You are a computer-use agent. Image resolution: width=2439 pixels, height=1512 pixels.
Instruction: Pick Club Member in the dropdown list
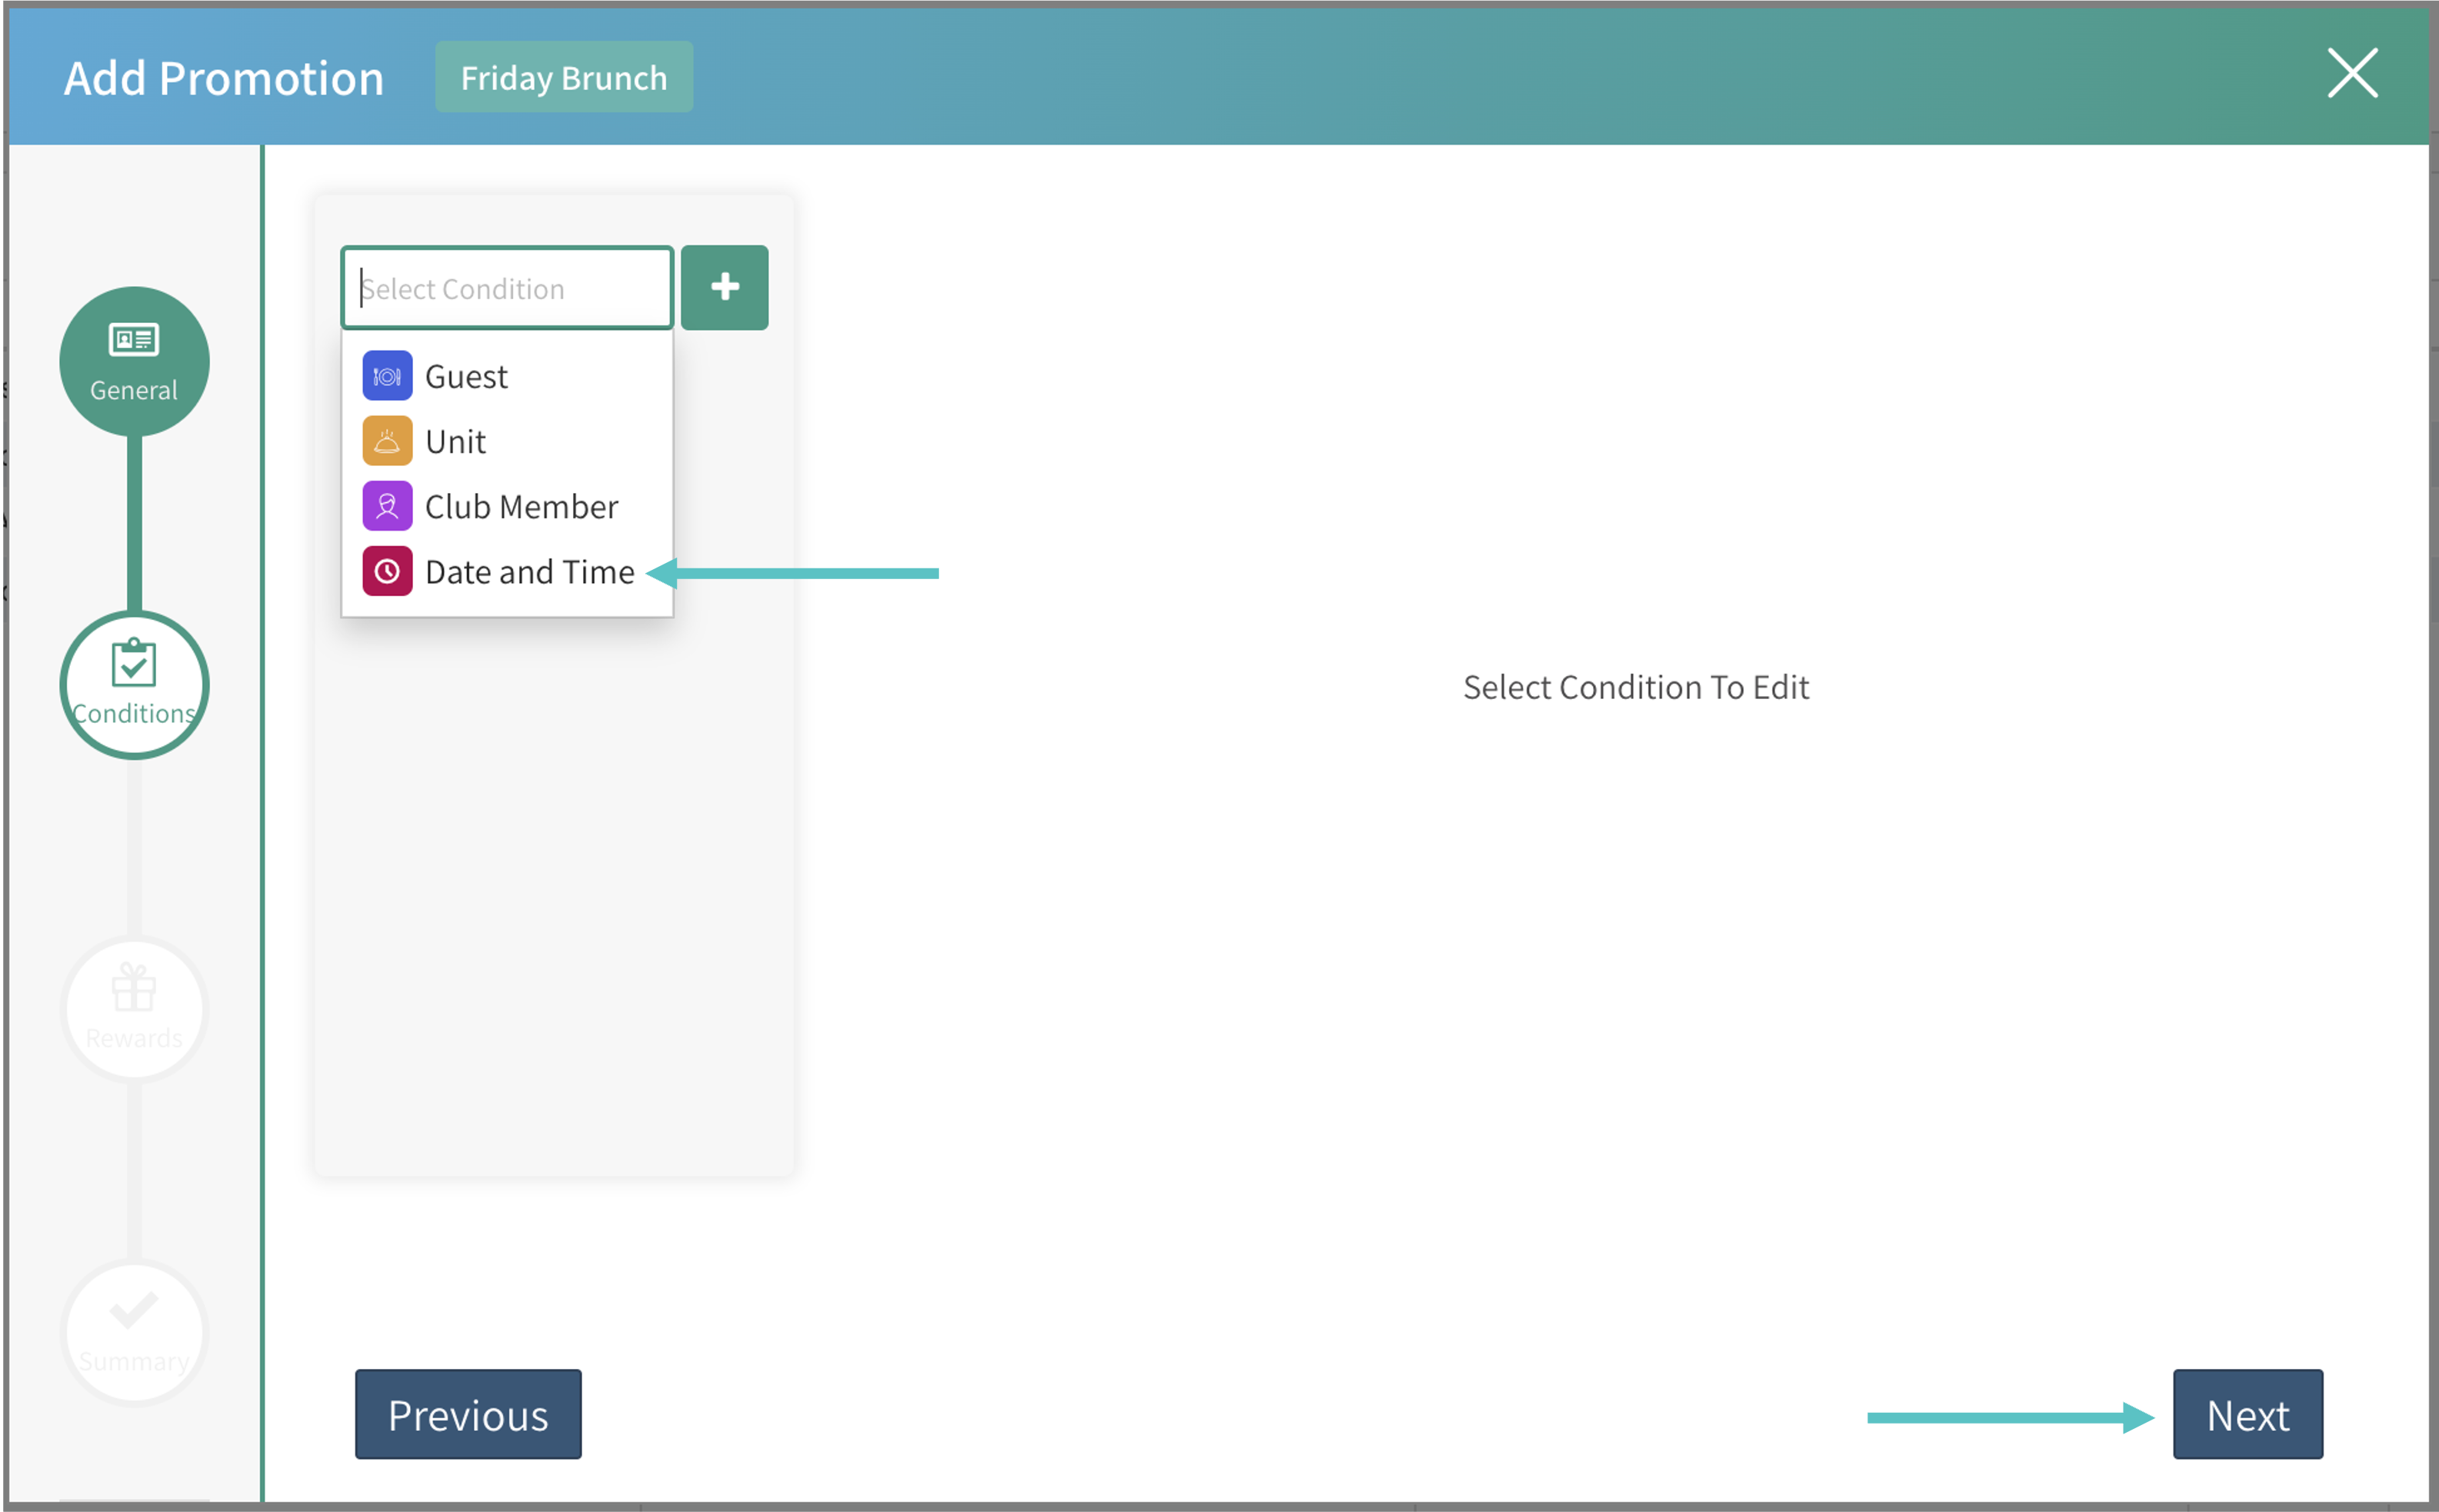pyautogui.click(x=521, y=507)
